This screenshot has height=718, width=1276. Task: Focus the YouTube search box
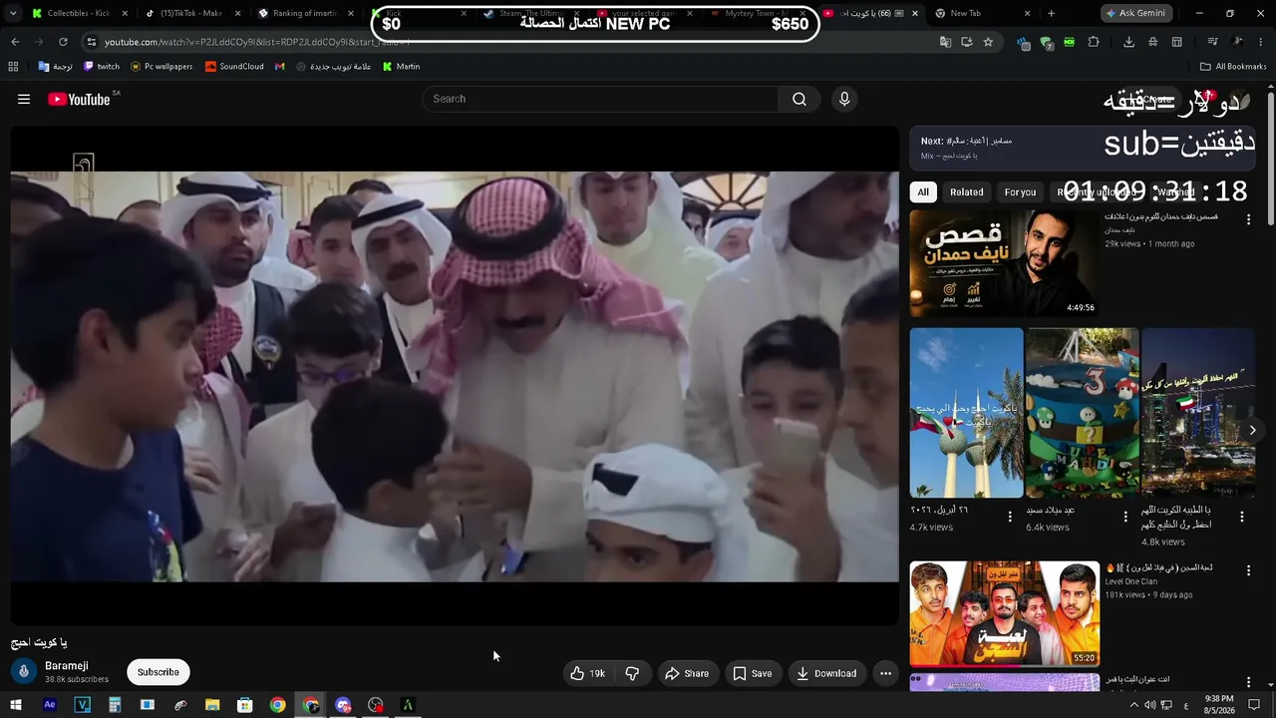coord(600,99)
